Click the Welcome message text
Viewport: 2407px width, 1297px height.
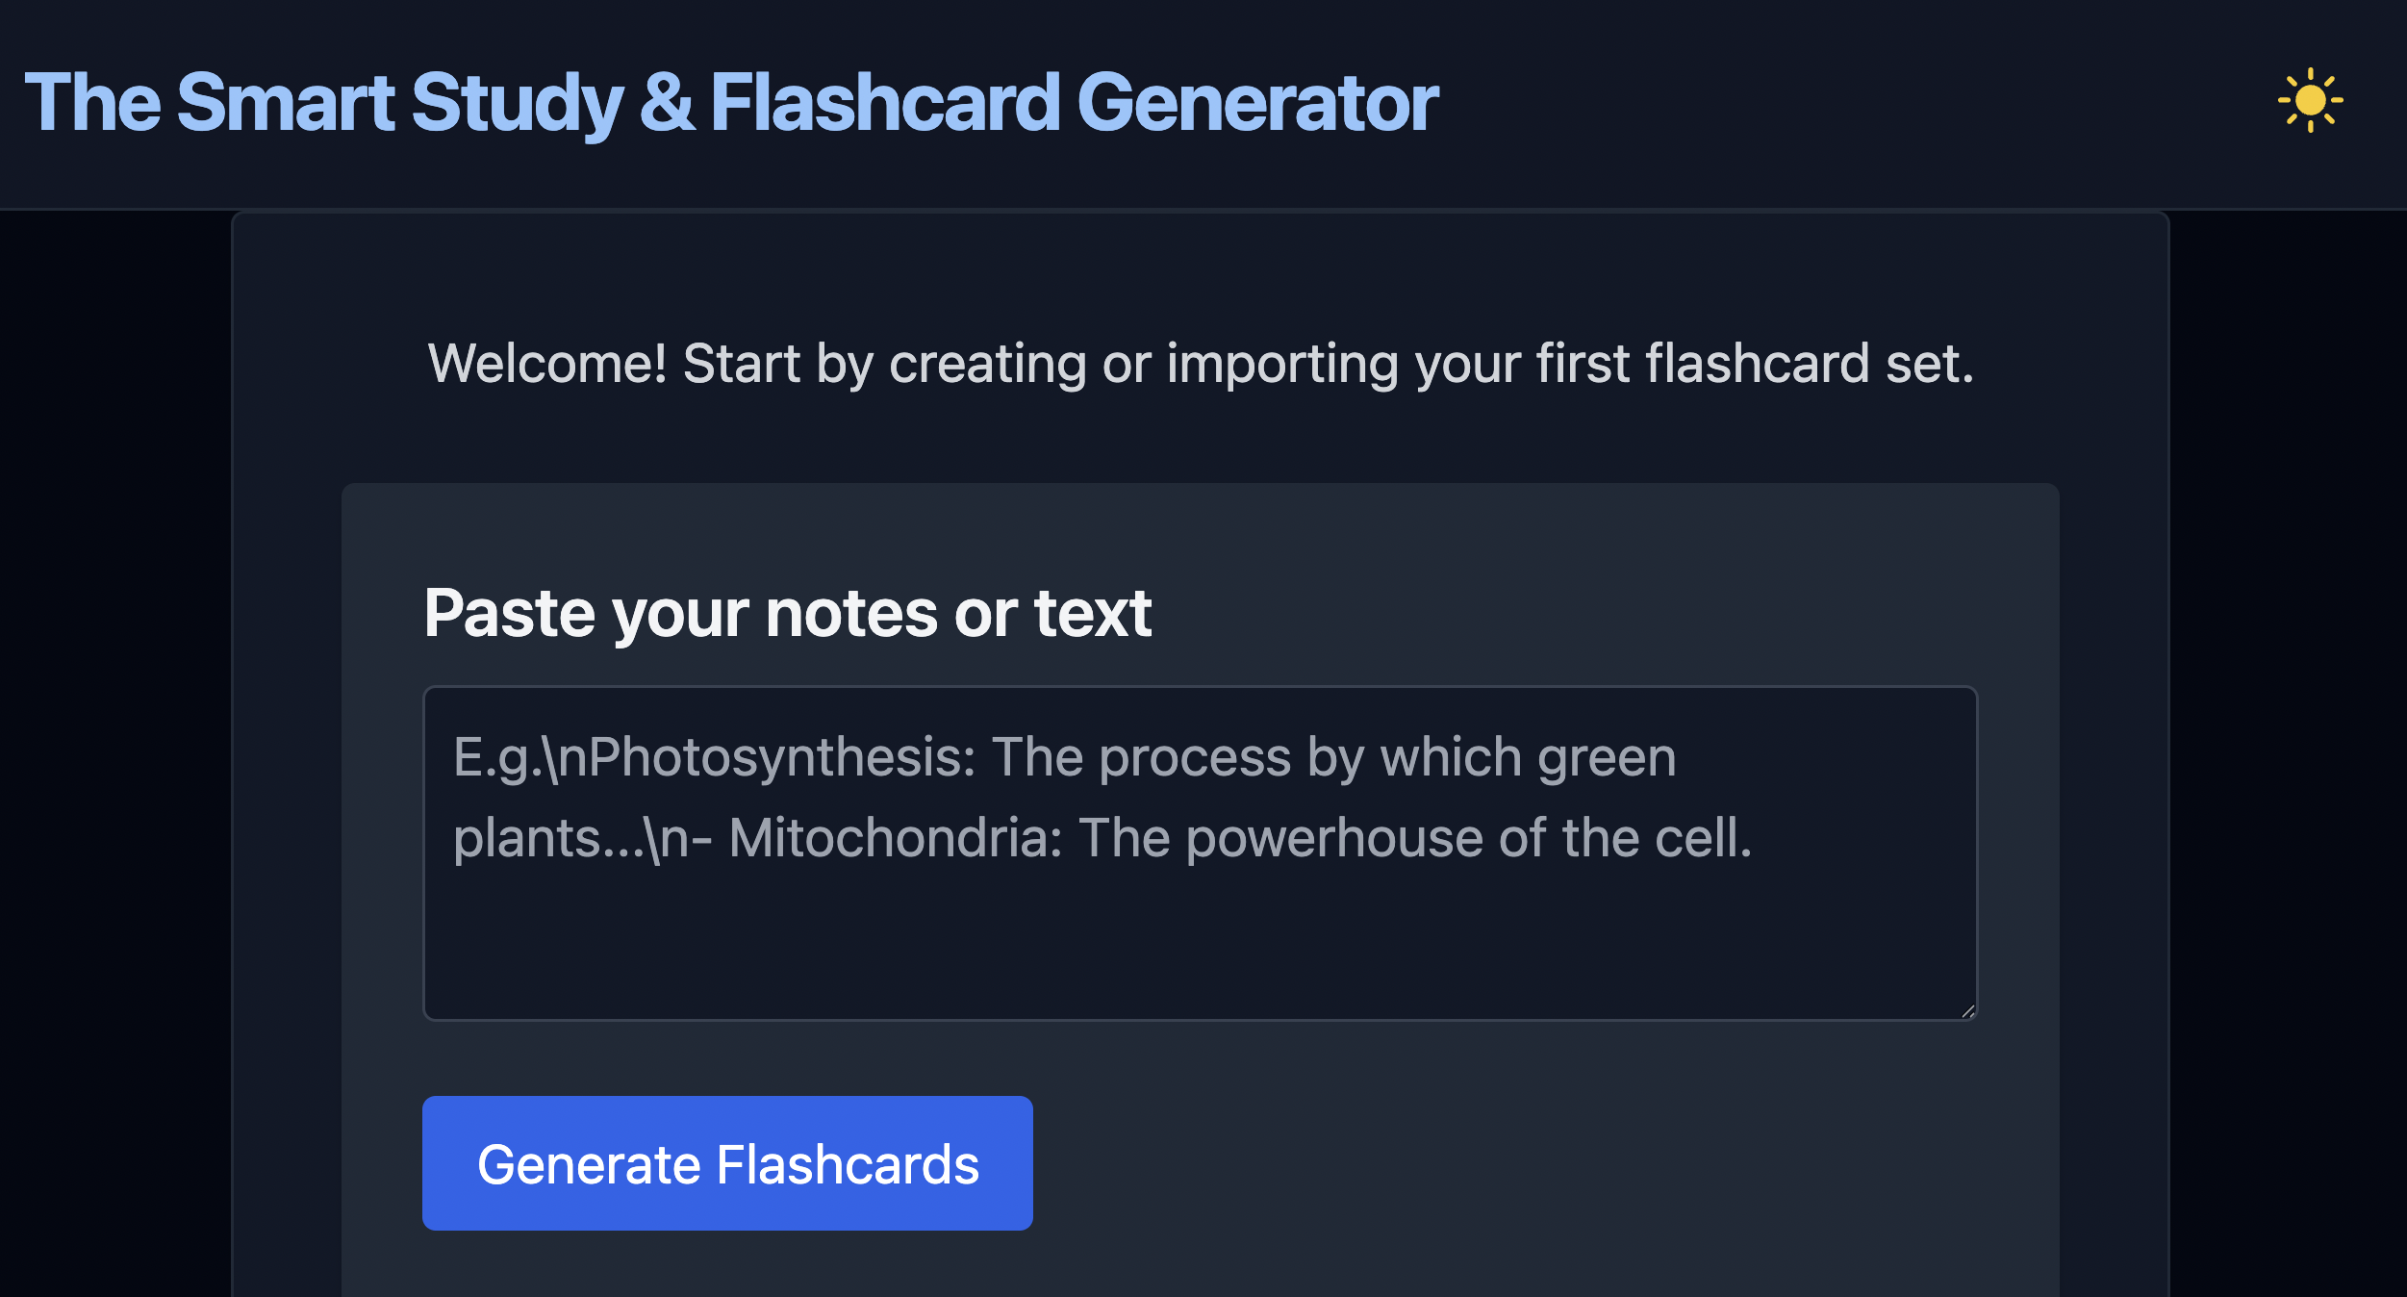(1201, 364)
